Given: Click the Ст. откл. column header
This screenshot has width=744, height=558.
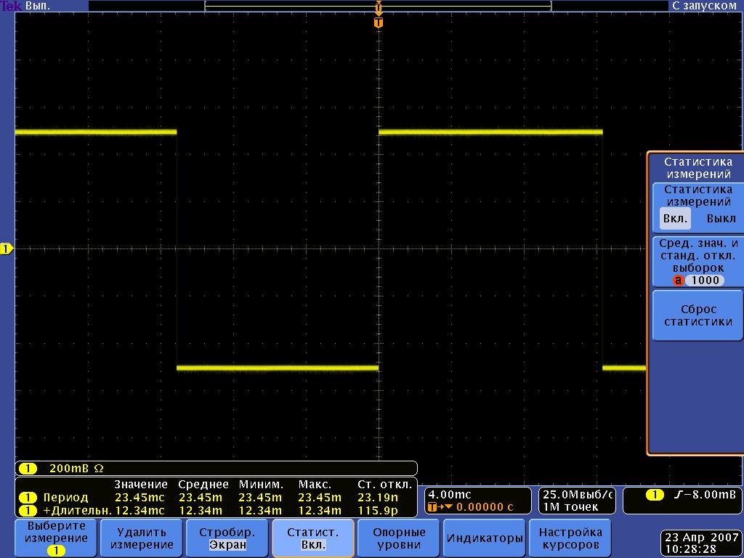Looking at the screenshot, I should tap(384, 485).
